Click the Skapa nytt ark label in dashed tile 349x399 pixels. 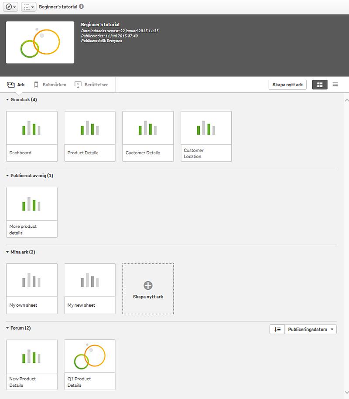[x=148, y=297]
